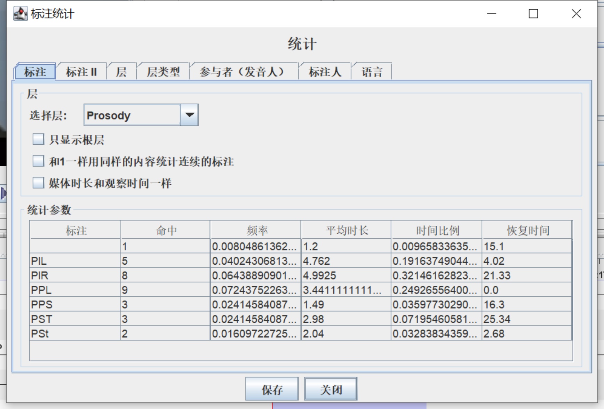Click the Prosody combo box field
Viewport: 604px width, 409px height.
coord(132,115)
